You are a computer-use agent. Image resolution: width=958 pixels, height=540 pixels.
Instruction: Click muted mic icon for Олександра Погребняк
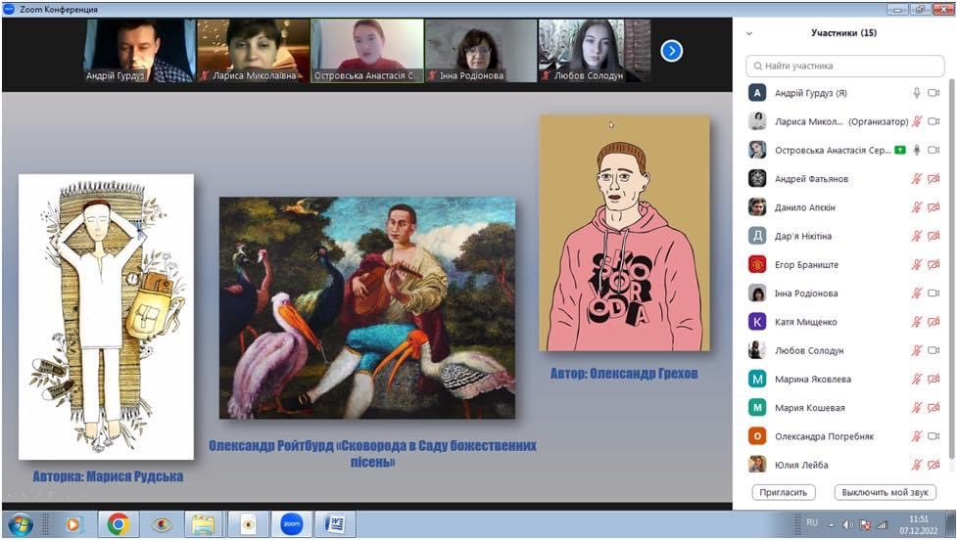pyautogui.click(x=917, y=436)
